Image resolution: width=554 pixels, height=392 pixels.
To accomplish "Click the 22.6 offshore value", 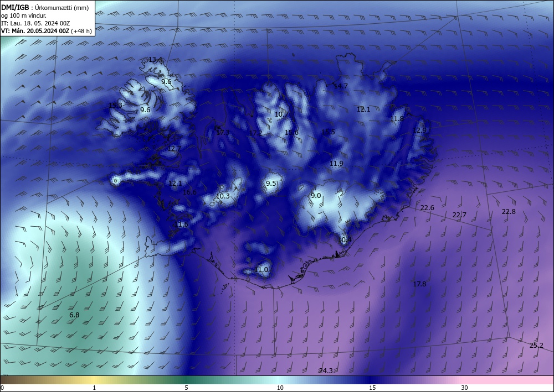I will click(427, 208).
